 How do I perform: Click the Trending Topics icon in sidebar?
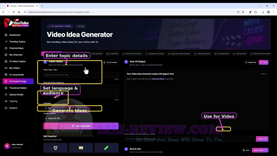point(6,41)
